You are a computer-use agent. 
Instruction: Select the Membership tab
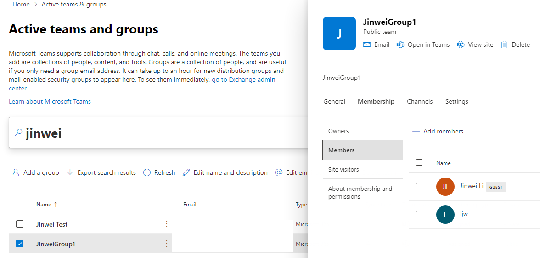pos(376,102)
